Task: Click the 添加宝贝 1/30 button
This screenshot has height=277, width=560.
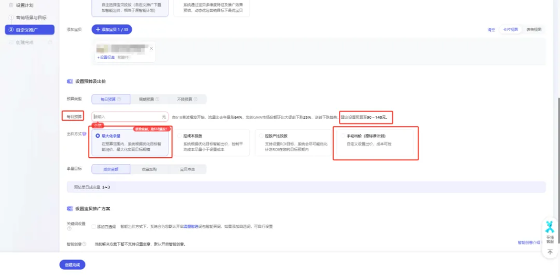Action: coord(112,30)
